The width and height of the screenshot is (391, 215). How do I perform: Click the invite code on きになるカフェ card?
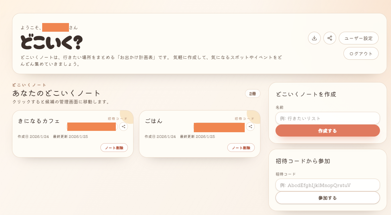(x=91, y=127)
